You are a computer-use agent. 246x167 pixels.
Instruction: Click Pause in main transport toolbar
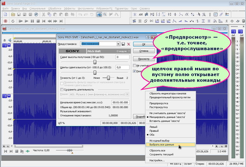click(32, 21)
